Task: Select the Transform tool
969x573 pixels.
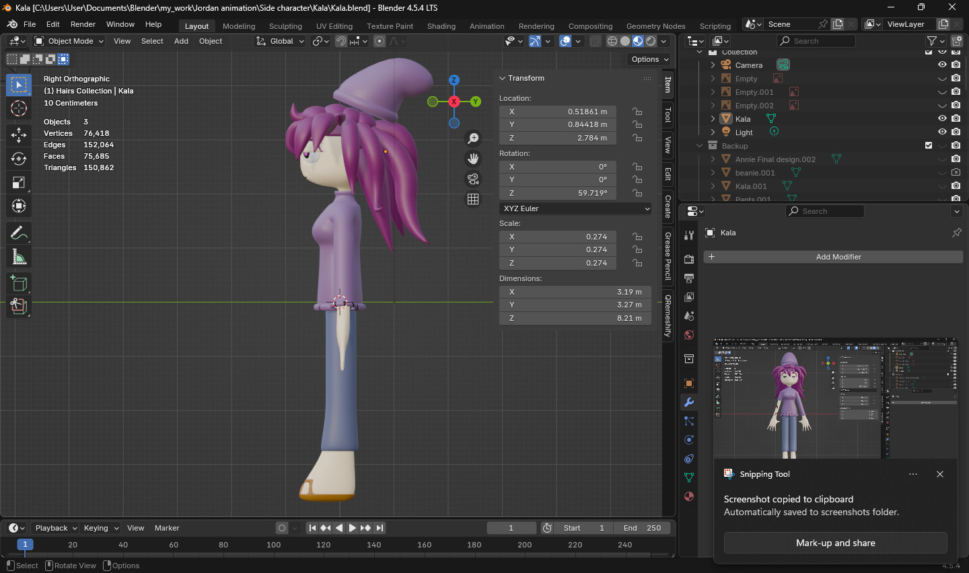Action: (x=19, y=206)
